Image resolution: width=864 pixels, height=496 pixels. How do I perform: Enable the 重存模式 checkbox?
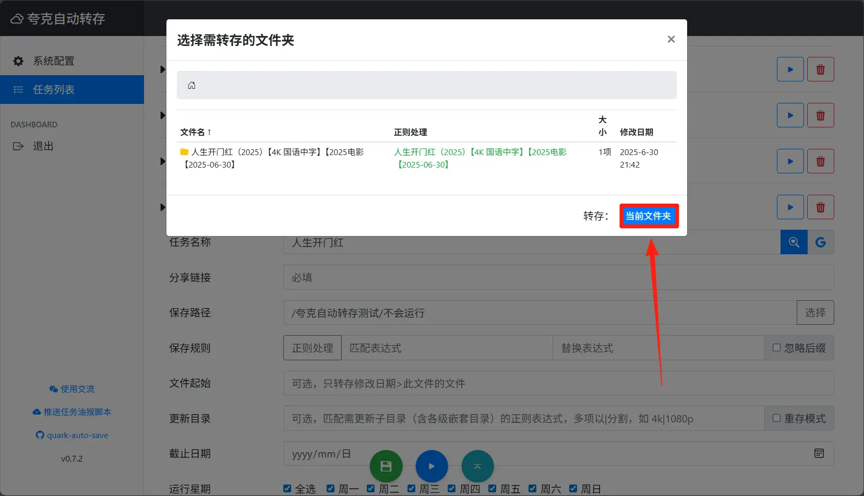click(776, 418)
